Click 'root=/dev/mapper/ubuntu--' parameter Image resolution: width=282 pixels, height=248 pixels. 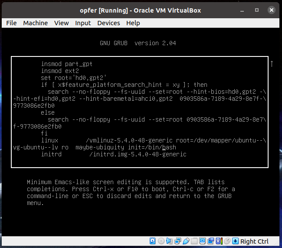point(220,140)
